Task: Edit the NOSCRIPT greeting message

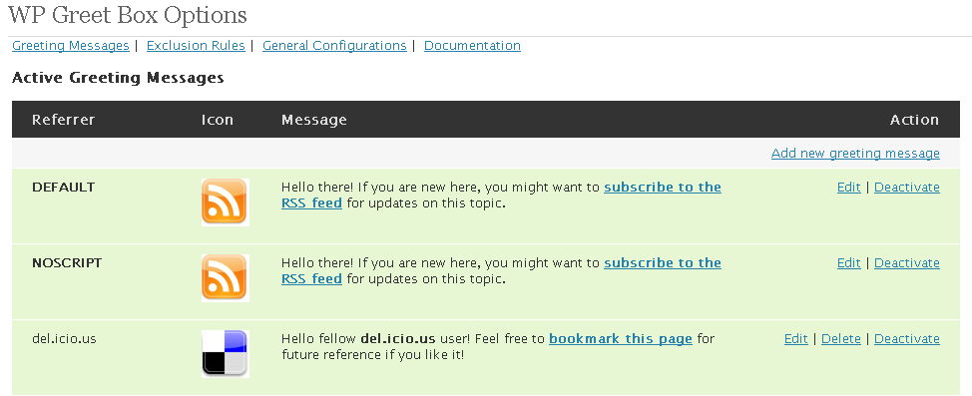Action: pyautogui.click(x=848, y=262)
